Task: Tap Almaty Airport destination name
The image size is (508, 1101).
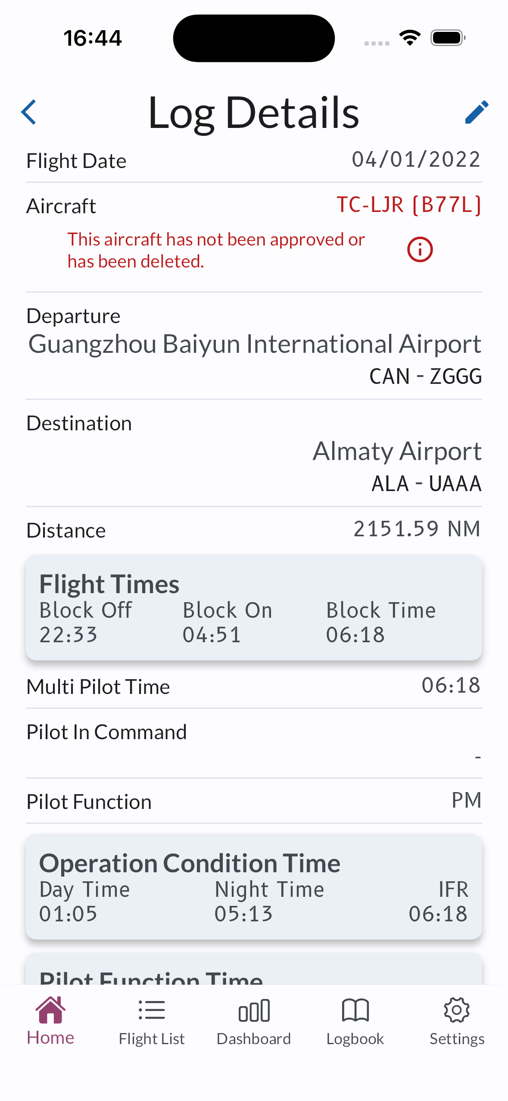Action: point(397,451)
